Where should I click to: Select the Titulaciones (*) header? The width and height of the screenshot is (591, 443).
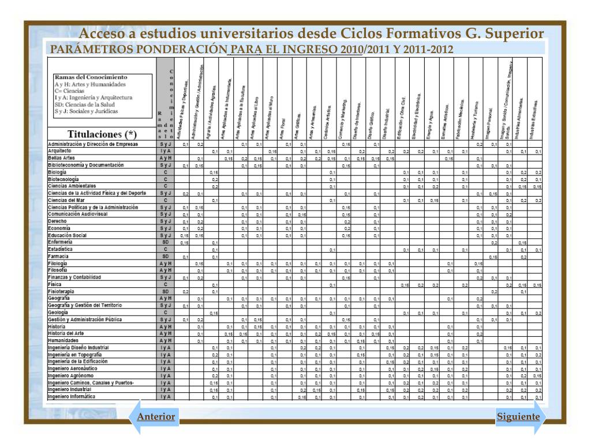[x=102, y=134]
